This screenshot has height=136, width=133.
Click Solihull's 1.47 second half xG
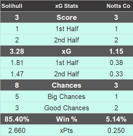17,74
